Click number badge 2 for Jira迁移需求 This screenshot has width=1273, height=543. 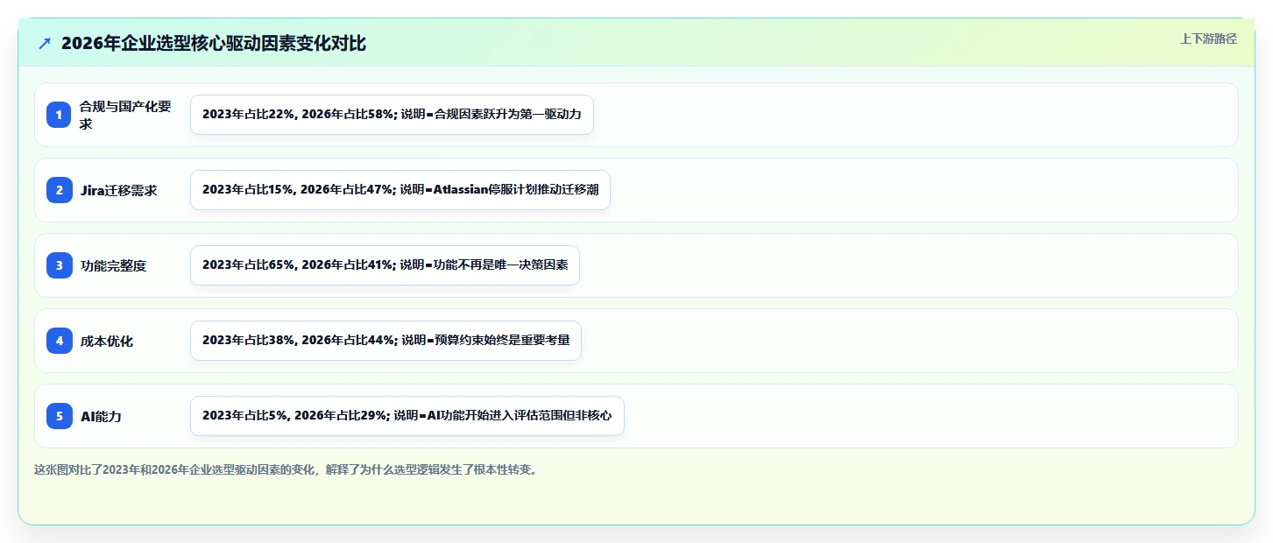pos(60,190)
